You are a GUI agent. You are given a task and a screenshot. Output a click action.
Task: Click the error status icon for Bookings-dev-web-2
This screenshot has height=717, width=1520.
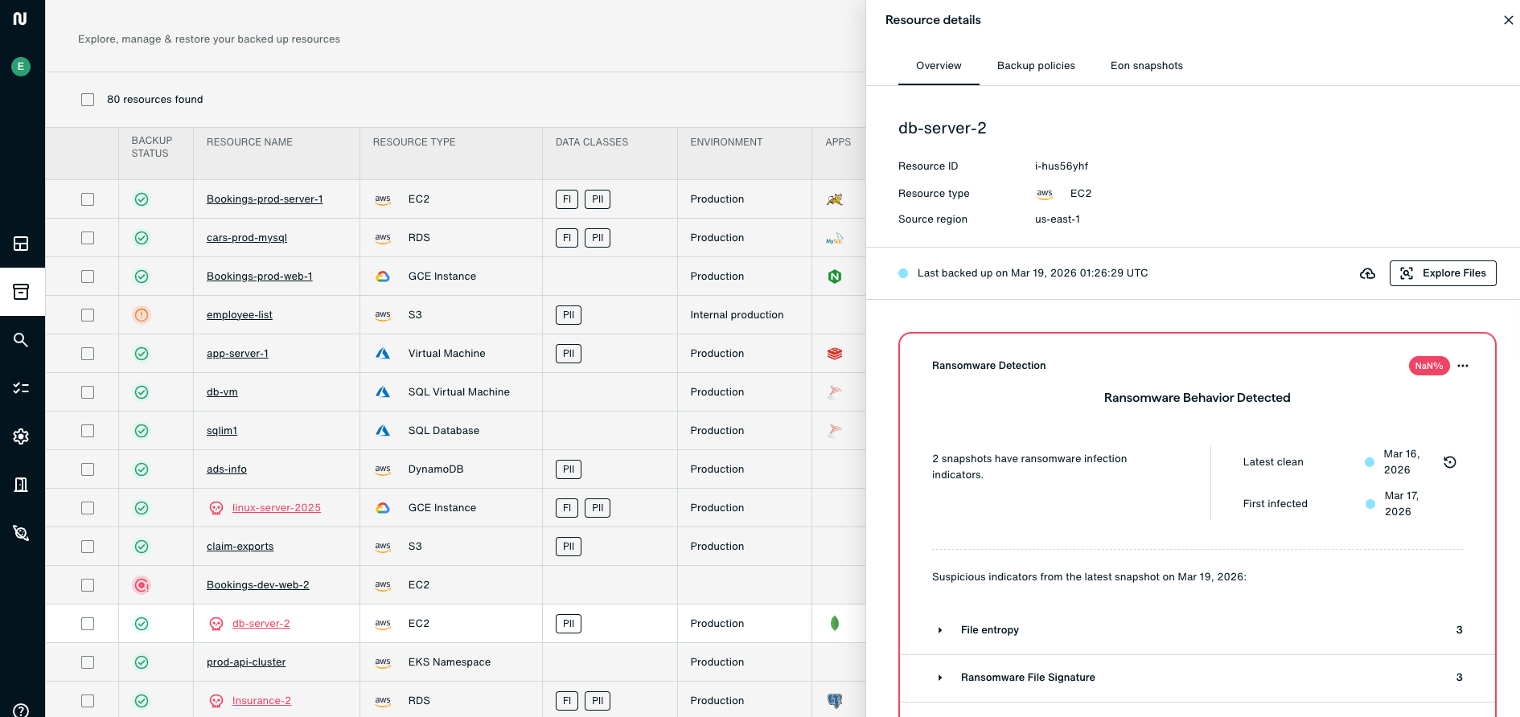coord(142,585)
